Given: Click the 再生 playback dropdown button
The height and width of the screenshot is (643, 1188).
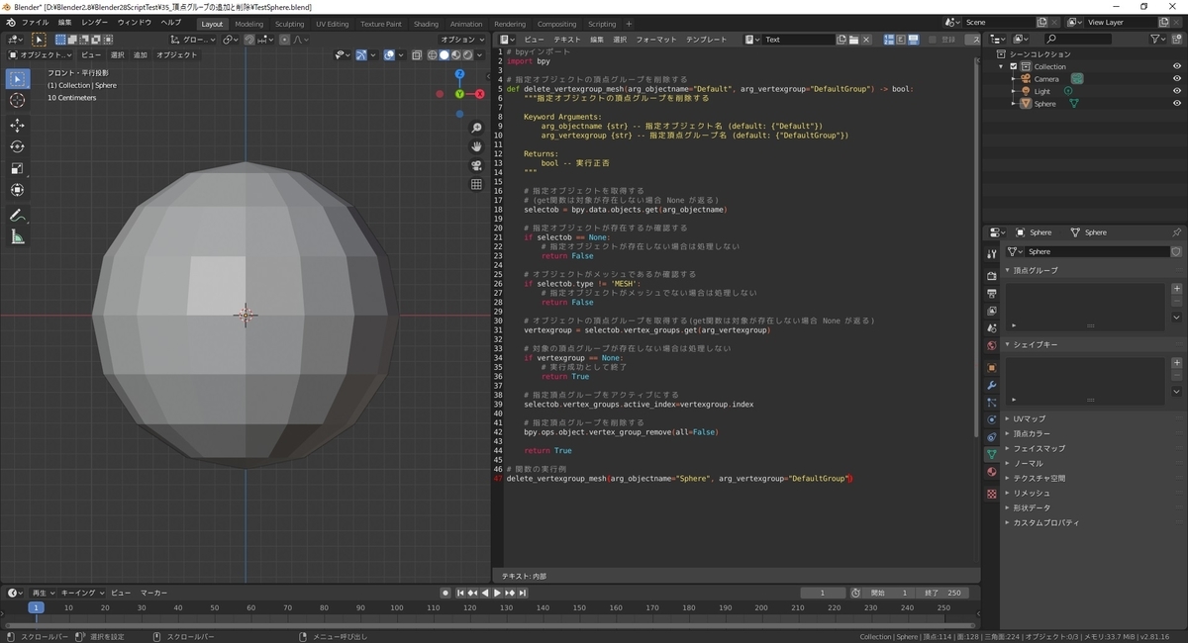Looking at the screenshot, I should coord(44,593).
